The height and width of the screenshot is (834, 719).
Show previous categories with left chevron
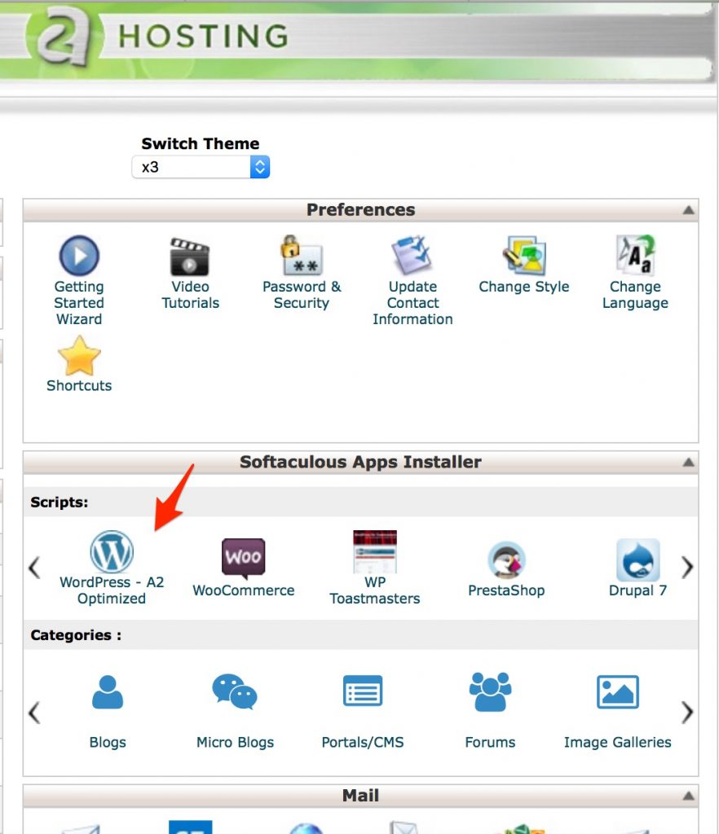(x=34, y=713)
